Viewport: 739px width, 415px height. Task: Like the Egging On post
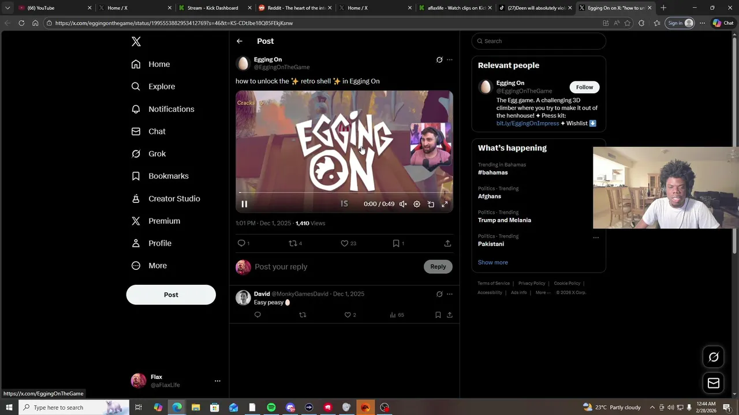345,243
